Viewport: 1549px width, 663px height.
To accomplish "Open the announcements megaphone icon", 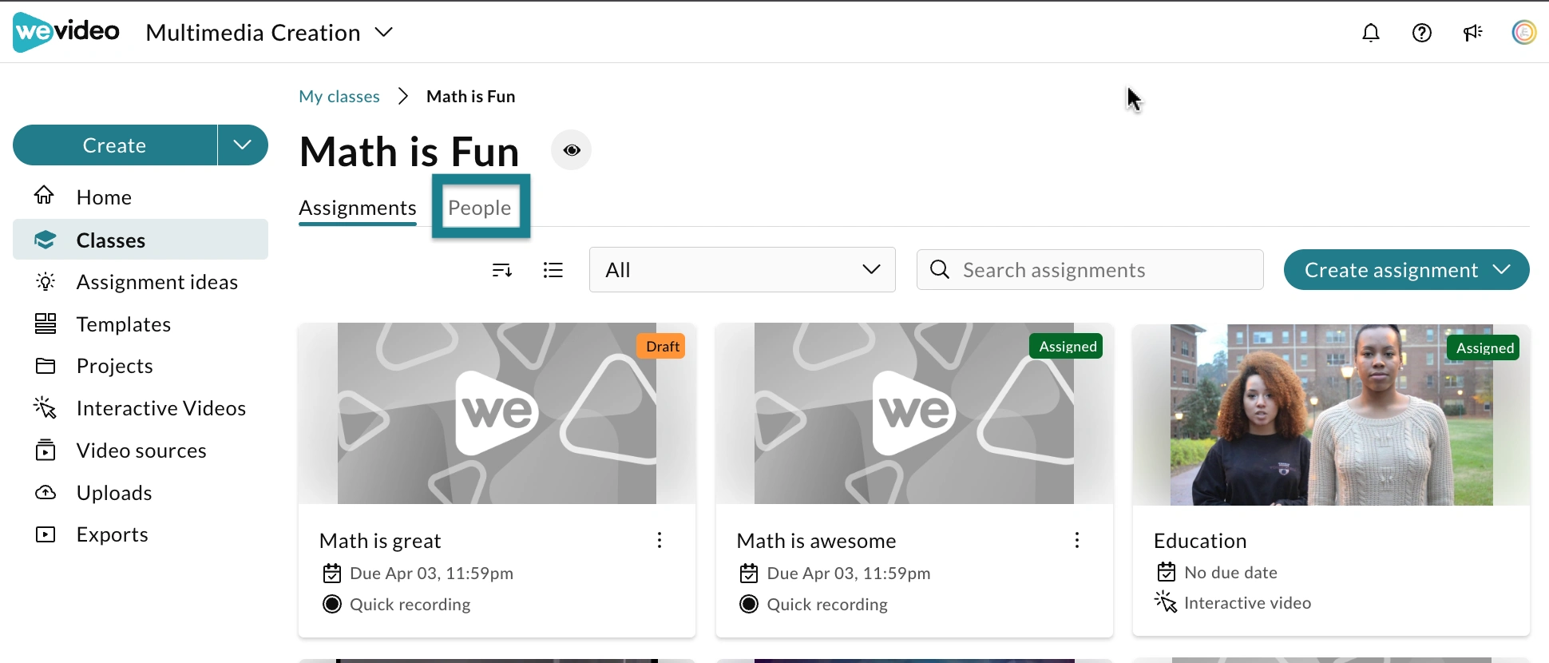I will [x=1473, y=33].
